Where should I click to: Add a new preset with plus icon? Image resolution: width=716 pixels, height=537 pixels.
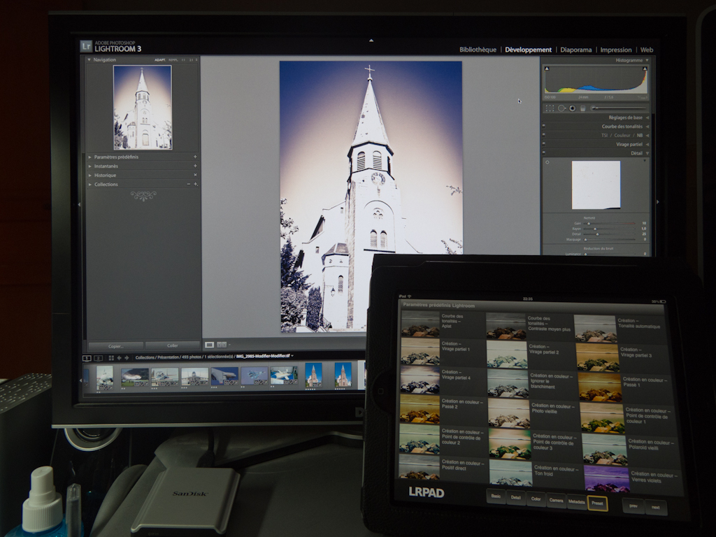click(195, 157)
